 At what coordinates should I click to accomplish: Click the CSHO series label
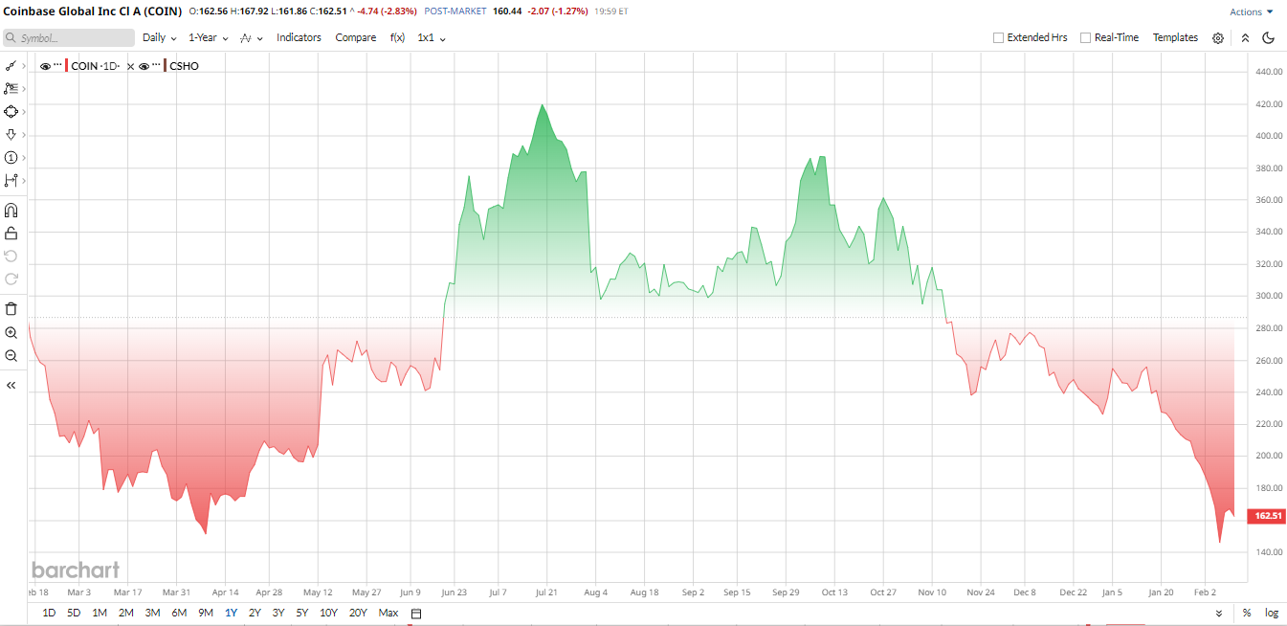tap(184, 66)
